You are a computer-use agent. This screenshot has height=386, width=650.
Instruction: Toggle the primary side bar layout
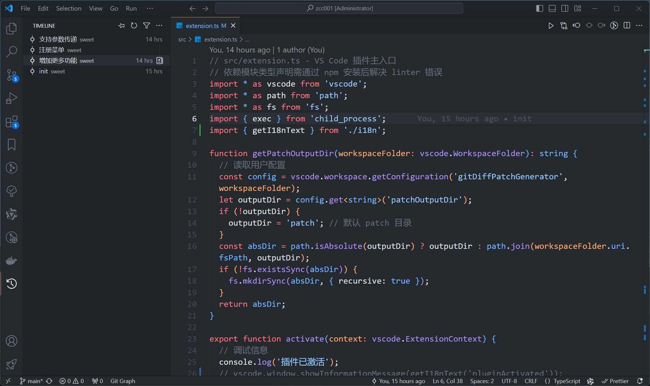540,8
